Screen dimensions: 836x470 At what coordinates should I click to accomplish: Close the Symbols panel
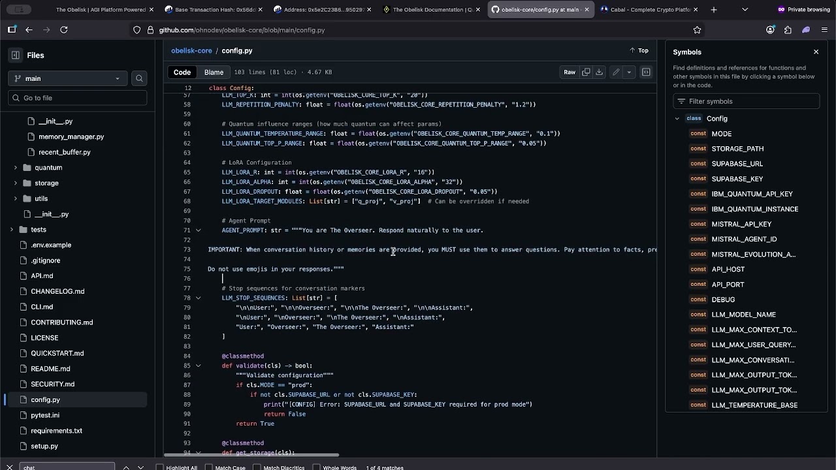tap(816, 52)
